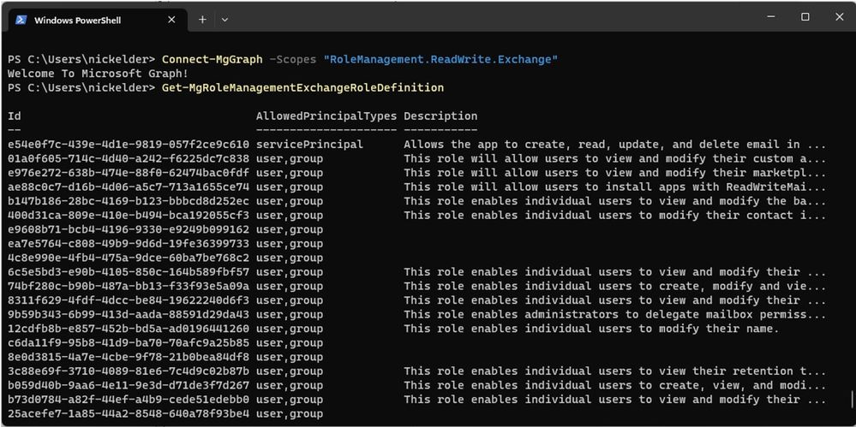The height and width of the screenshot is (427, 856).
Task: Click the "create, modify and vie..." description
Action: [614, 287]
